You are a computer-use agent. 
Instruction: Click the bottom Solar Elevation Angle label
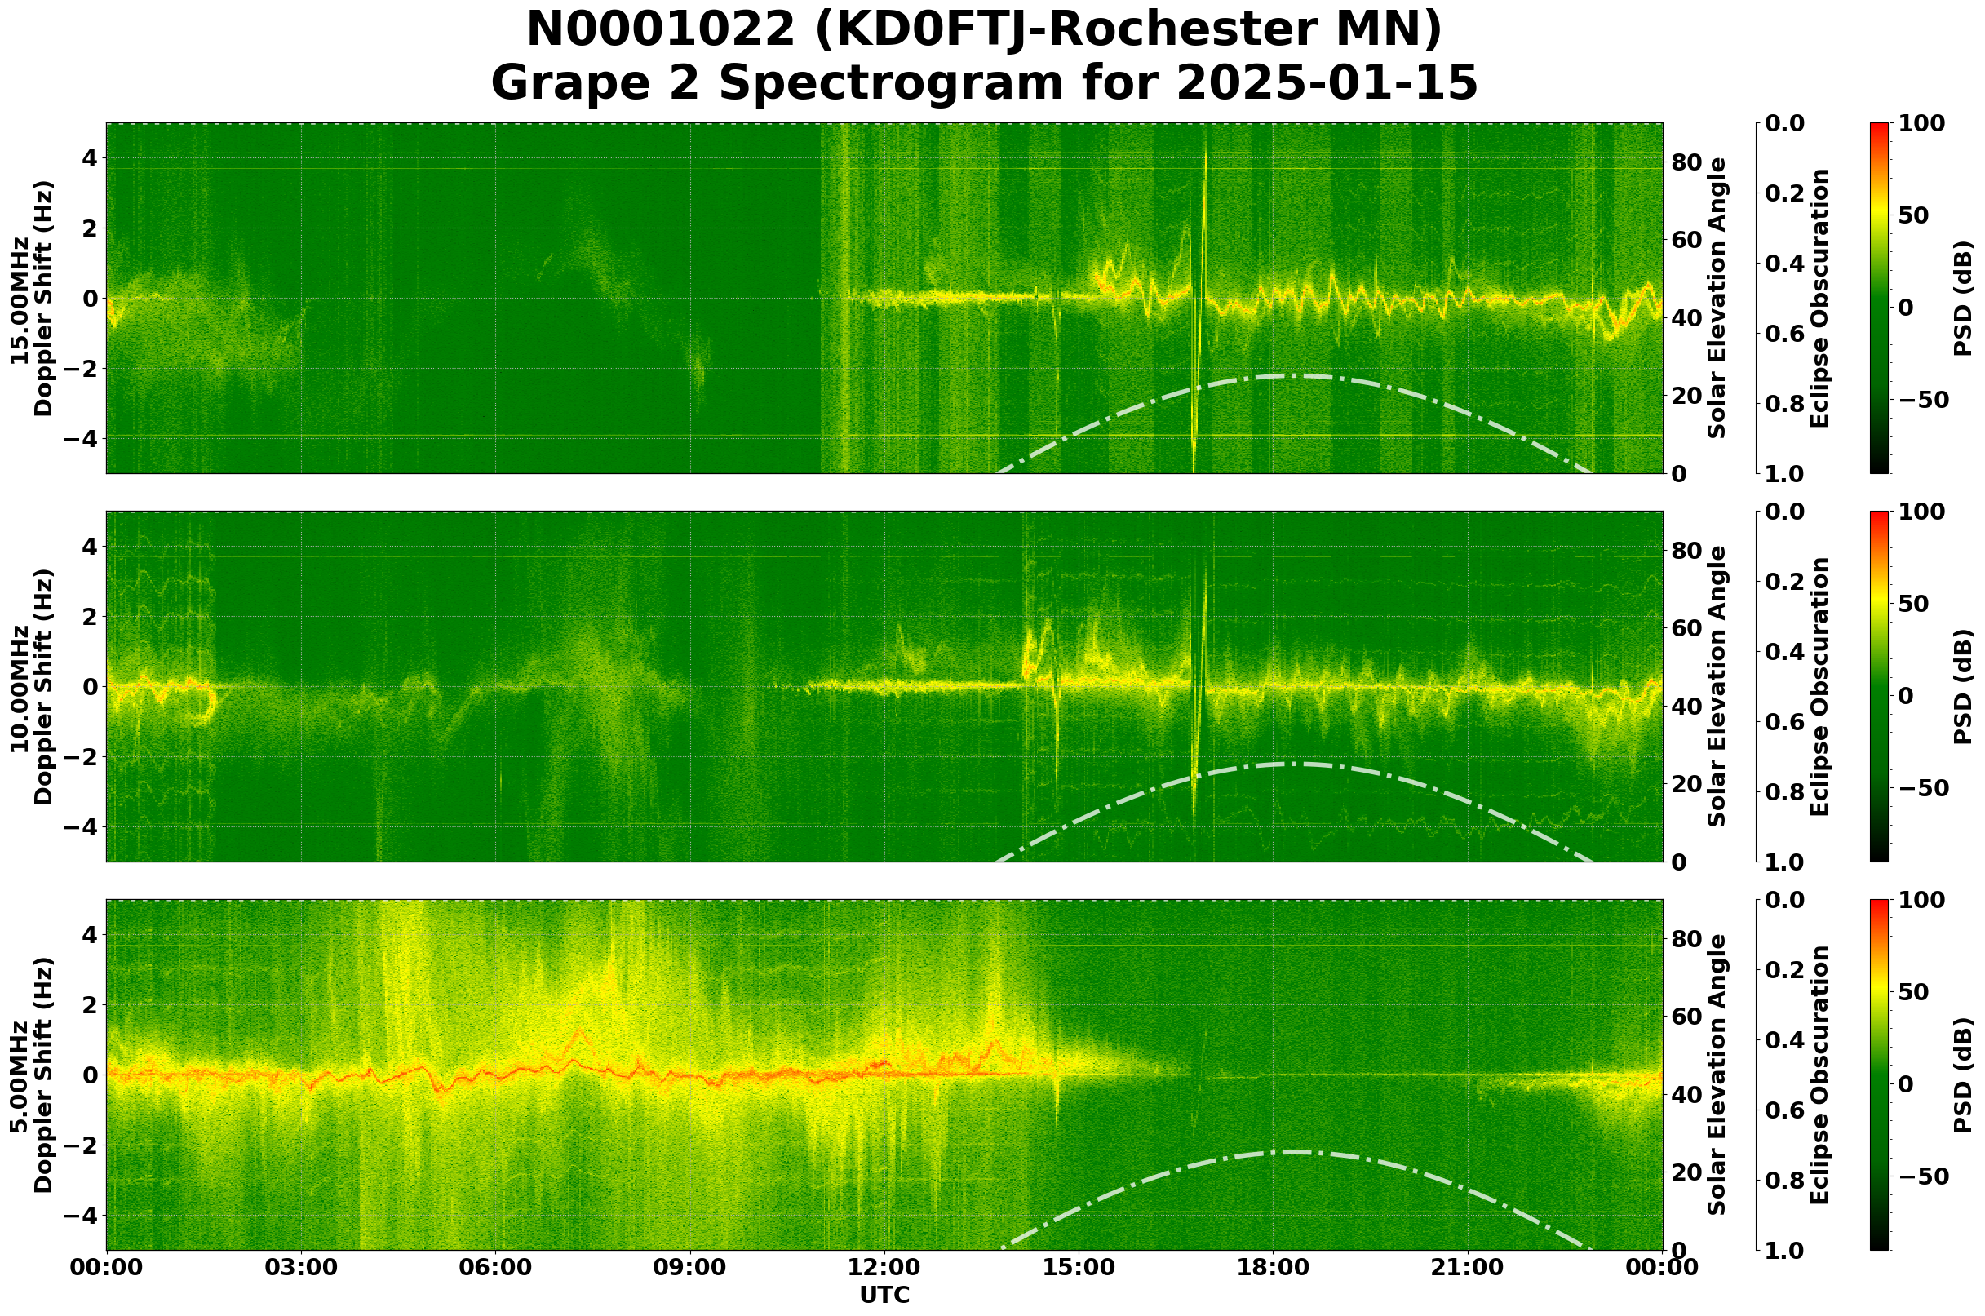point(1717,1075)
